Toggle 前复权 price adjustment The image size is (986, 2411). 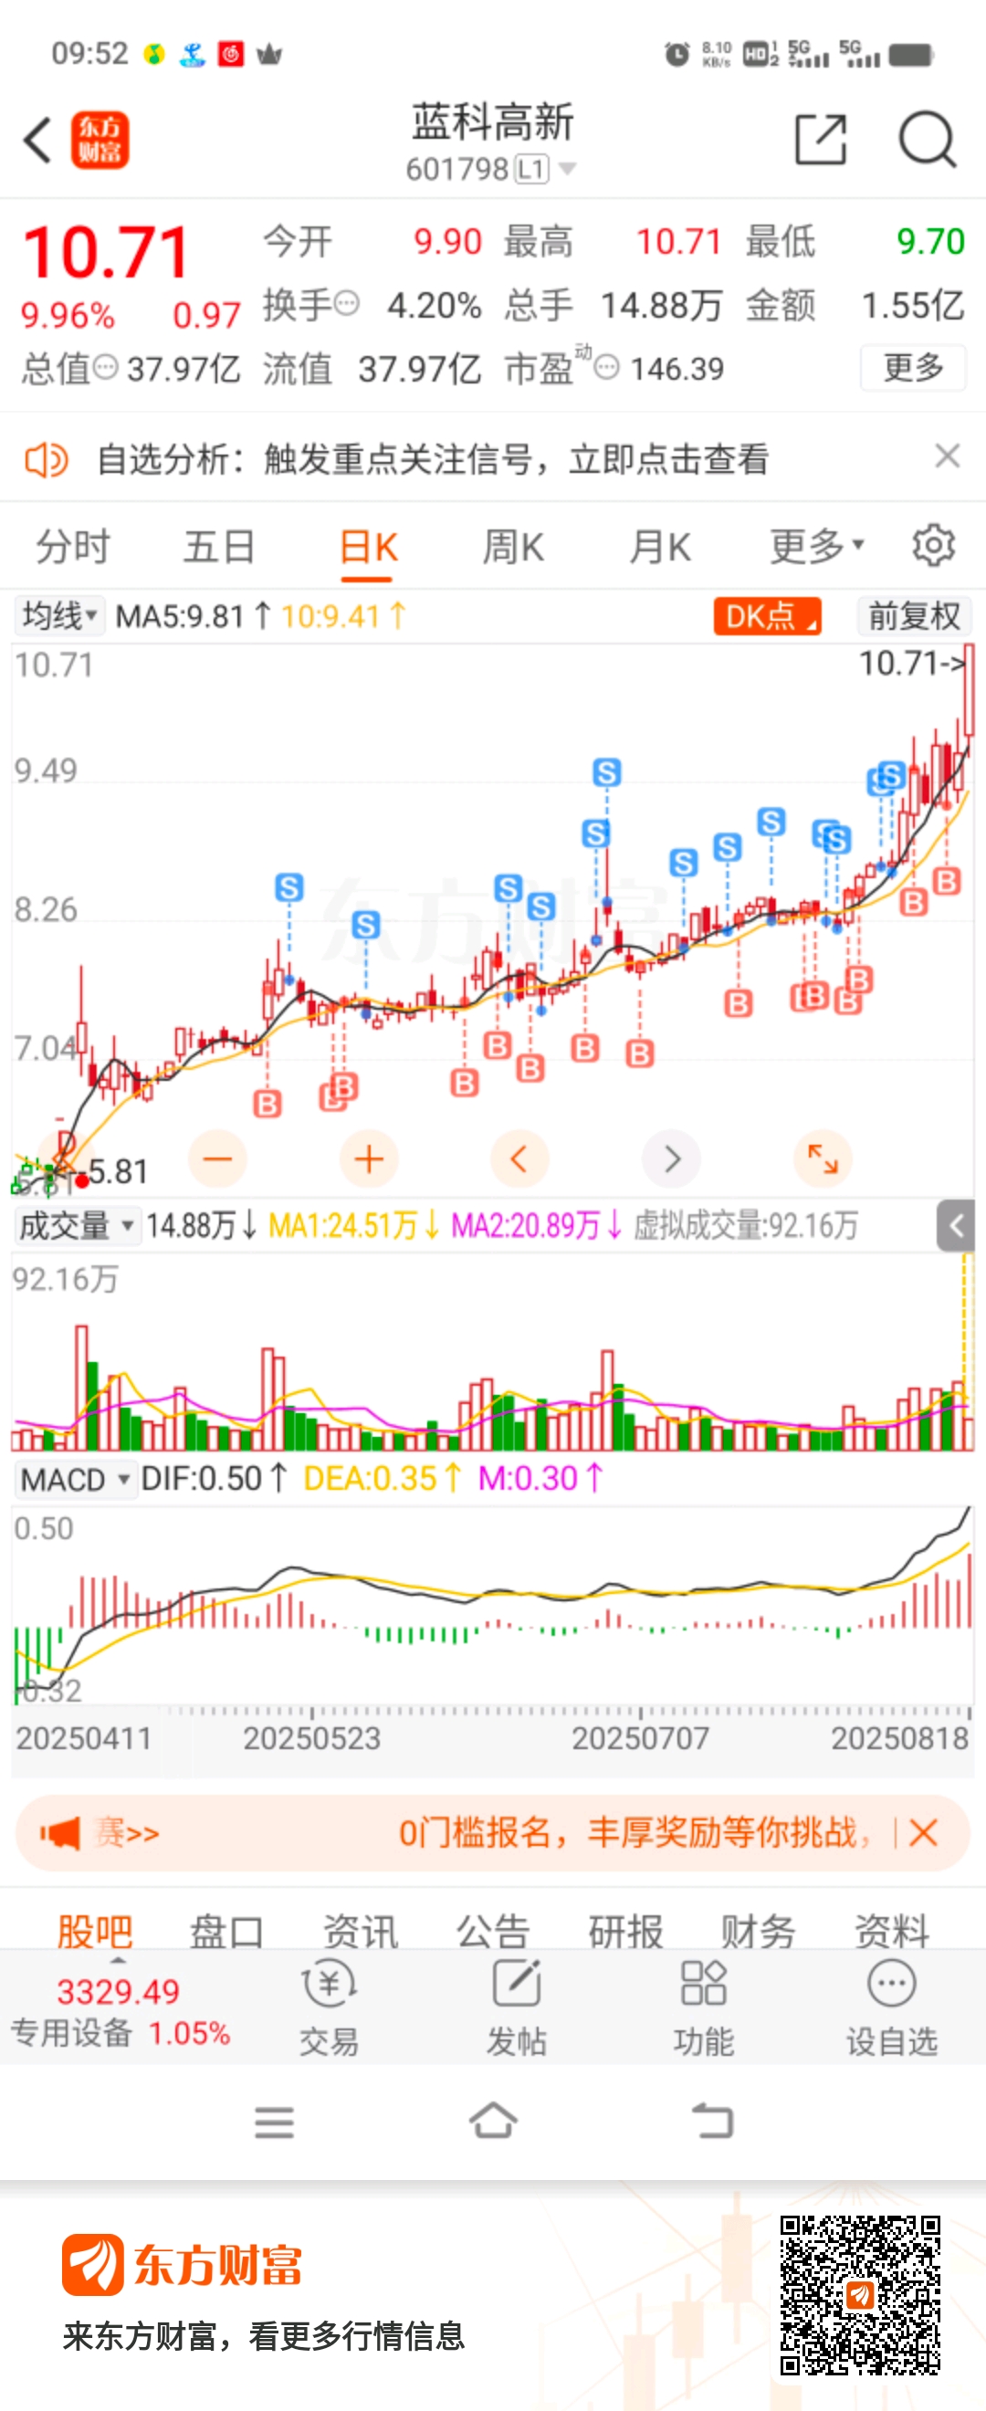click(x=914, y=616)
